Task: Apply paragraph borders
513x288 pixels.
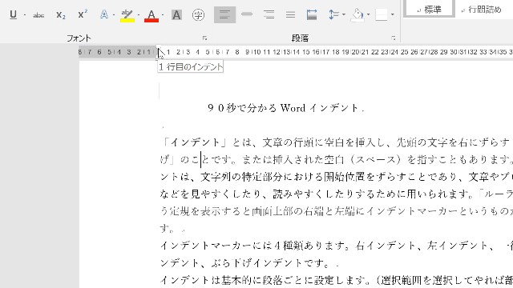Action: tap(382, 14)
